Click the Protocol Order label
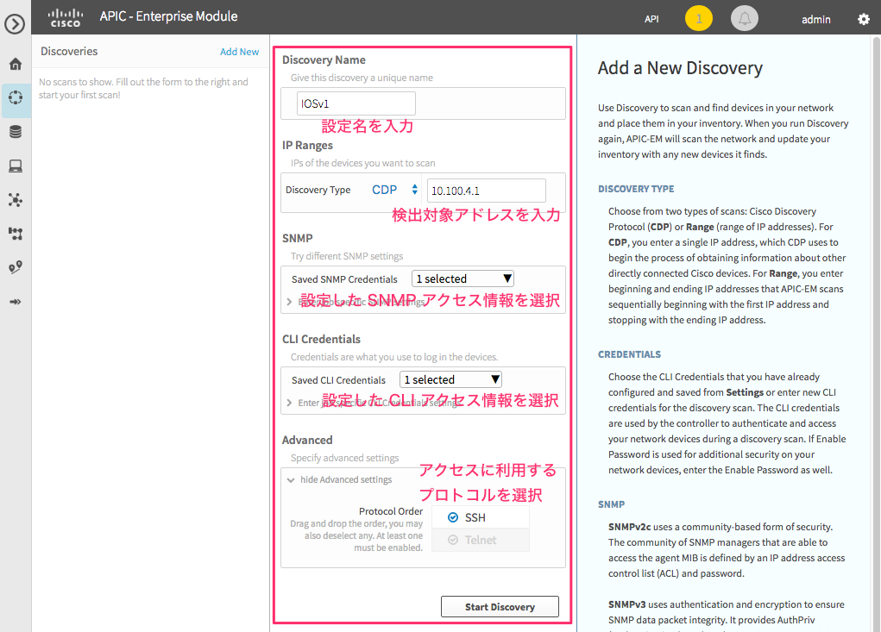This screenshot has width=881, height=632. pos(391,511)
